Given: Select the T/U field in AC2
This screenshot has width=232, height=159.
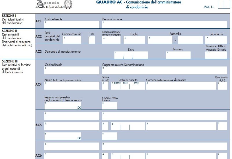Looking at the screenshot, I should click(92, 40).
